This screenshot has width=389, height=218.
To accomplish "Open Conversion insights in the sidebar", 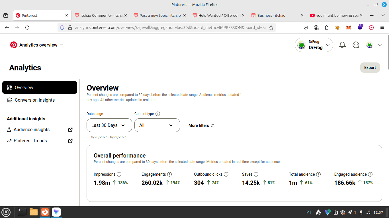I will [x=40, y=100].
